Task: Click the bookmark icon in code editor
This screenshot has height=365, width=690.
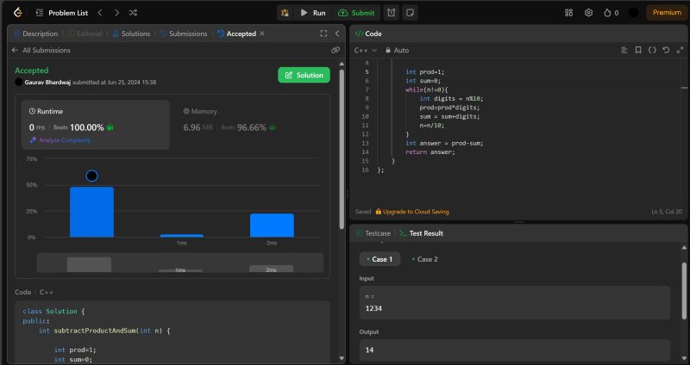Action: point(637,50)
